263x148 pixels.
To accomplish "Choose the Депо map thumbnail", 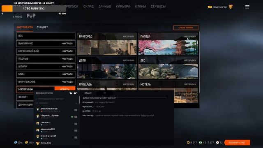I will coord(107,68).
